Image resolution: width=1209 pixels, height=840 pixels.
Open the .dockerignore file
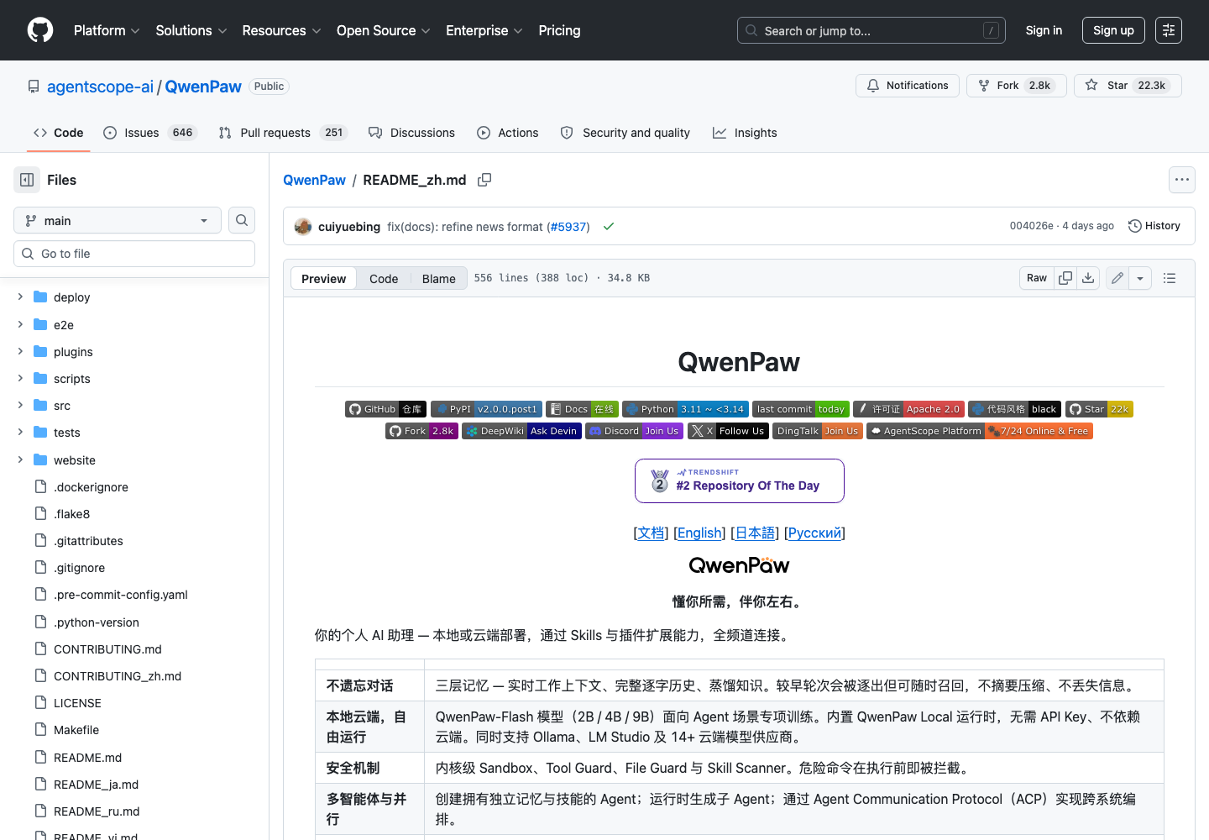(x=91, y=487)
